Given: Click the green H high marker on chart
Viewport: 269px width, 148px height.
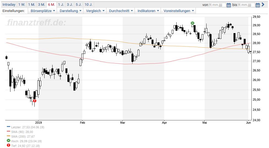Looking at the screenshot, I should [193, 23].
